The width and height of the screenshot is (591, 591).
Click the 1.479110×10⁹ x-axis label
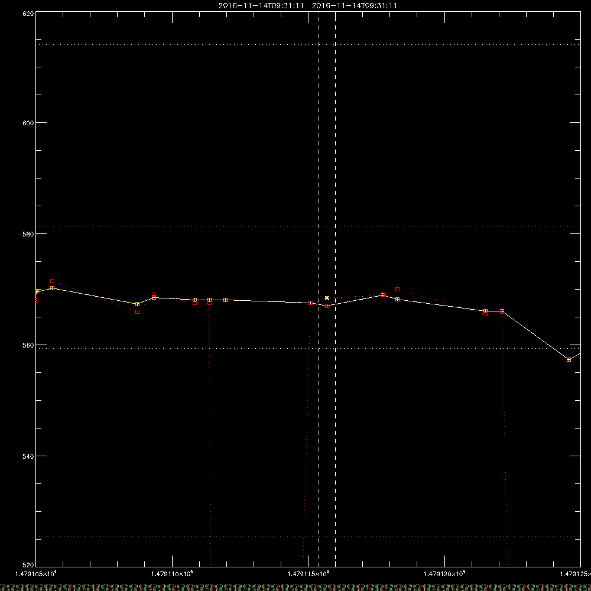172,574
